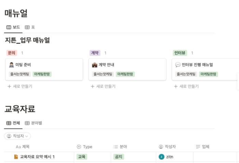Image resolution: width=239 pixels, height=163 pixels.
Task: Switch to the 표 view tab
Action: pyautogui.click(x=30, y=27)
